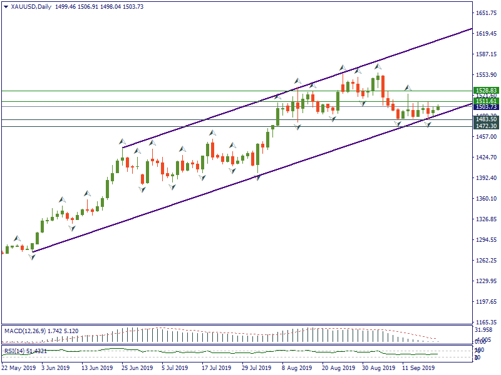Screen dimensions: 501x375
Task: Select the up fractal arrow above 1528.83 line
Action: [x=407, y=87]
